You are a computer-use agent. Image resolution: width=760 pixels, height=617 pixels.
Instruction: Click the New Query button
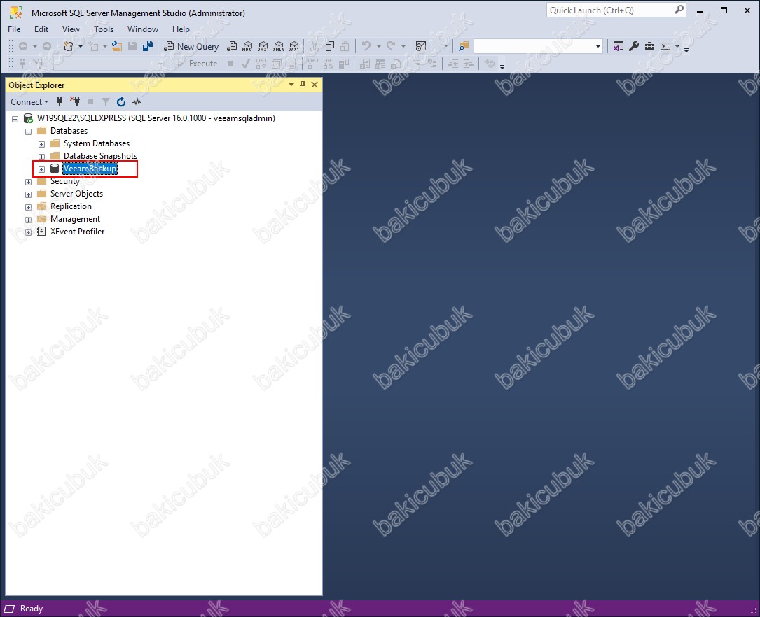pos(191,46)
